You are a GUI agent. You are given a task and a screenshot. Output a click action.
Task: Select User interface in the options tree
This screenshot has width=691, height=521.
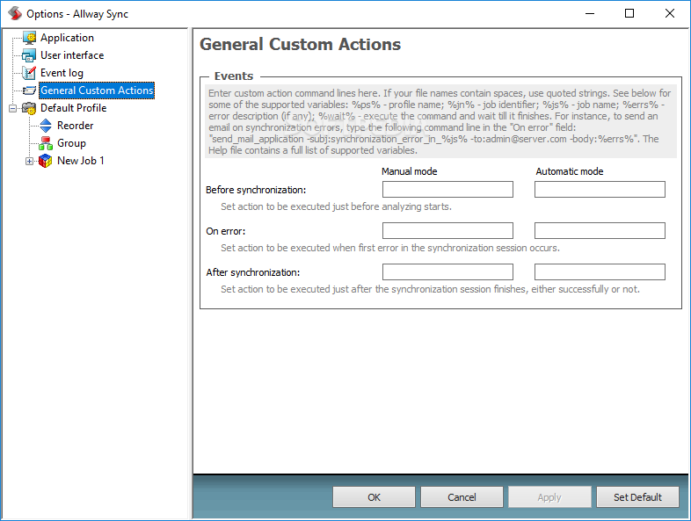72,55
